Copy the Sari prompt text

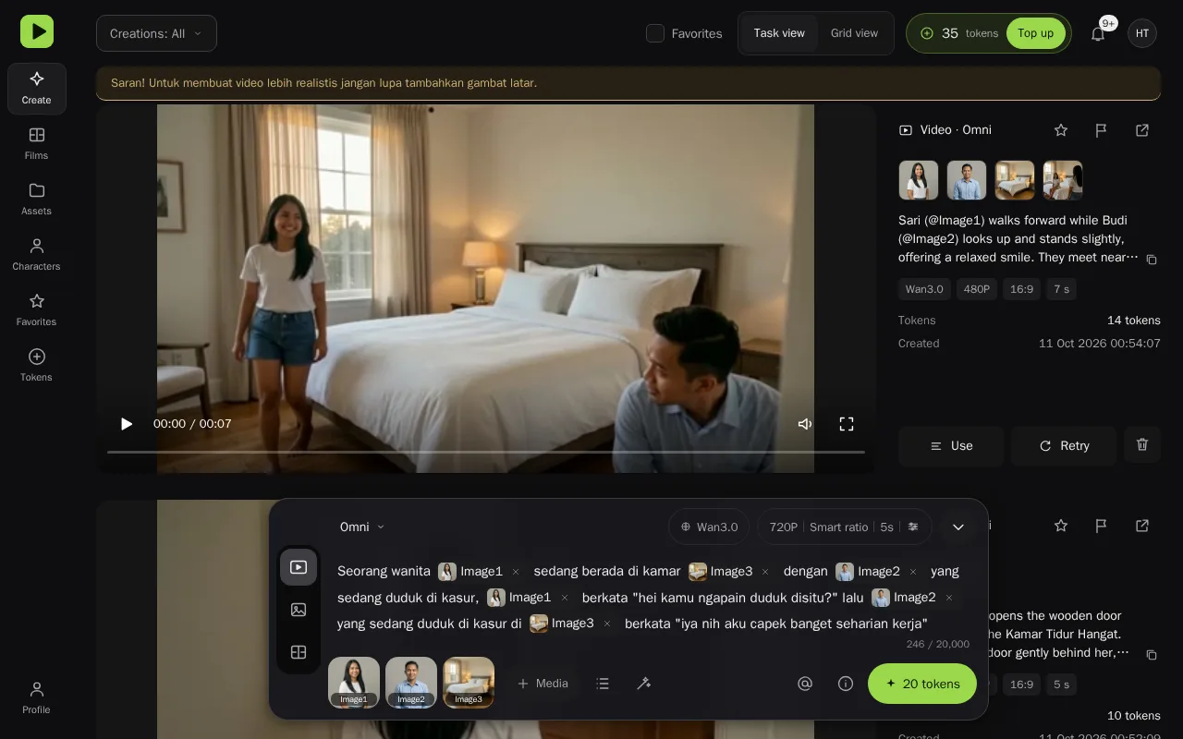[x=1152, y=260]
